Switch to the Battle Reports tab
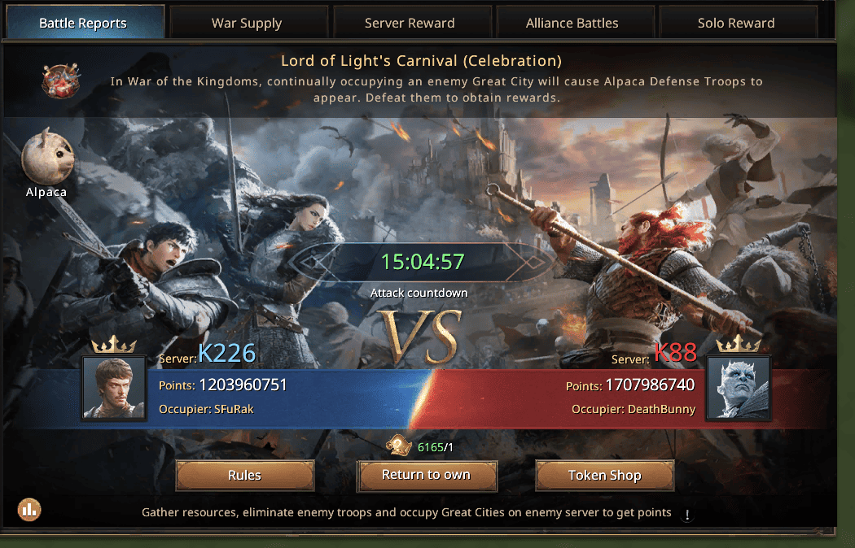This screenshot has height=548, width=855. coord(83,23)
